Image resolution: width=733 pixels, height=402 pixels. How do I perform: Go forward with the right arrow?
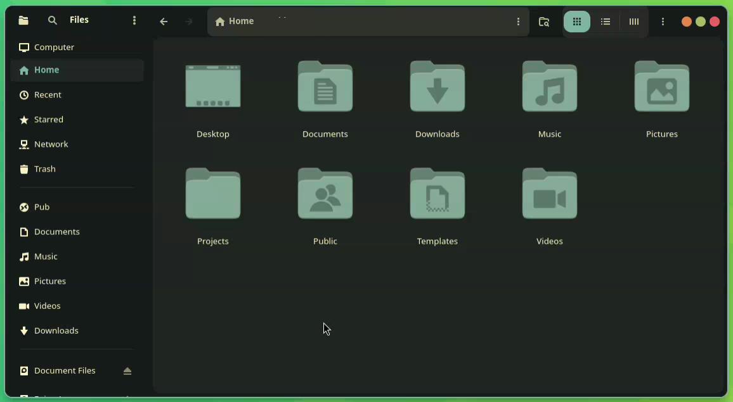pos(189,22)
